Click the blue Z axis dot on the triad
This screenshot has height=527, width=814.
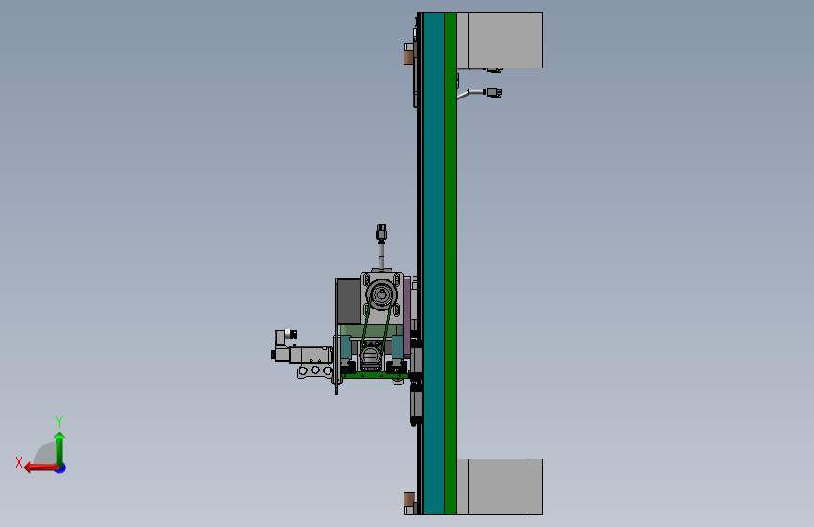coord(61,468)
